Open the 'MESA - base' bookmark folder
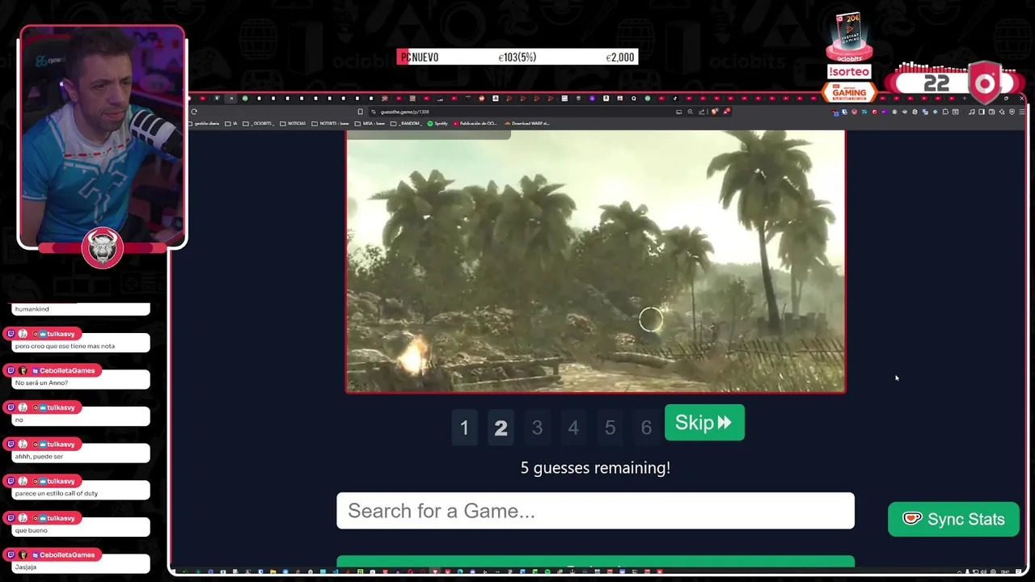 click(x=370, y=124)
